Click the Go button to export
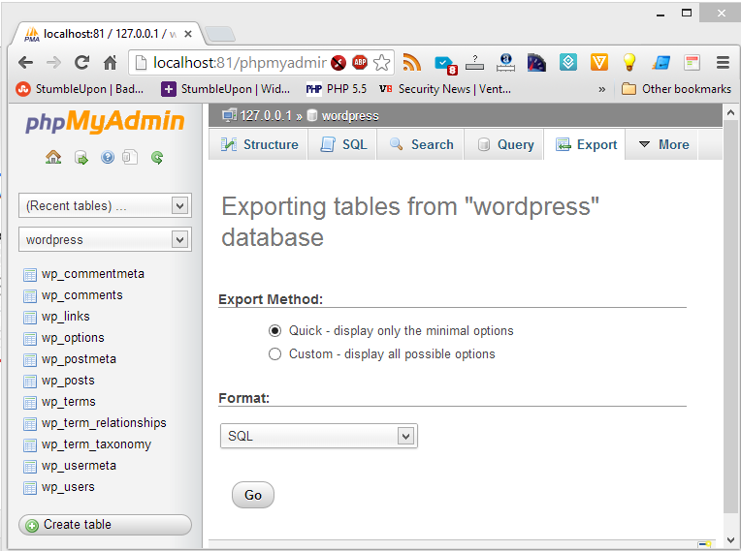Viewport: 741px width, 551px height. [253, 495]
